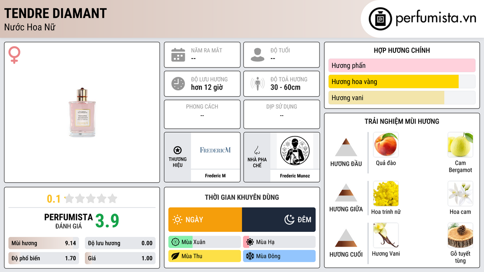Click the clock icon for Độ lưu hương
484x272 pixels.
178,84
